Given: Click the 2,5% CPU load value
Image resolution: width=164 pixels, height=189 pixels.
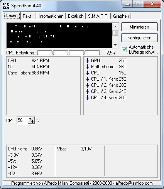Looking at the screenshot, I should [x=111, y=53].
